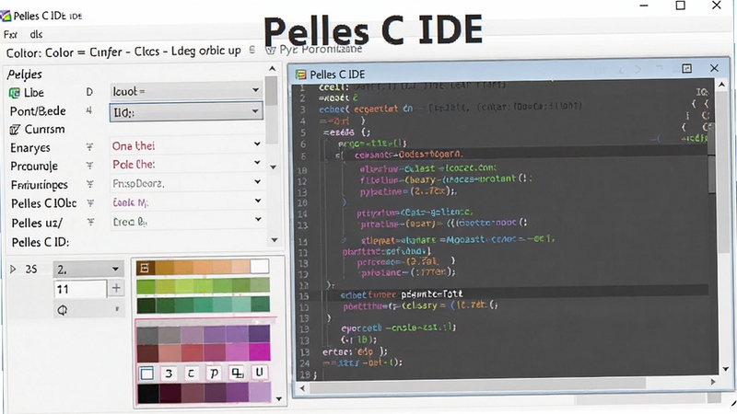
Task: Click line number 24 in the code editor
Action: pos(305,363)
